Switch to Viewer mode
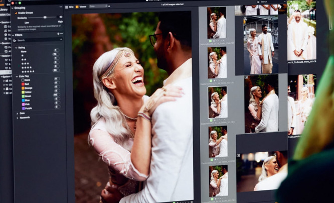This screenshot has height=203, width=334. [x=81, y=7]
